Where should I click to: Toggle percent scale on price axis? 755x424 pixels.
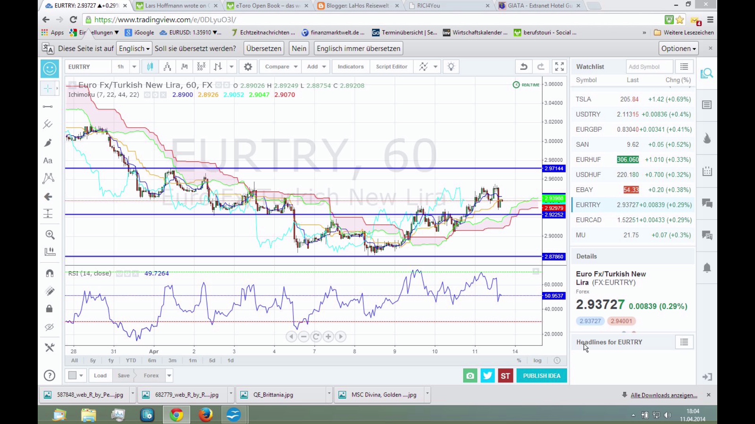(x=519, y=360)
